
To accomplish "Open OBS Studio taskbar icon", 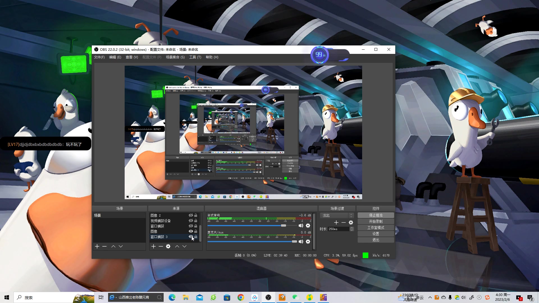I will point(268,297).
